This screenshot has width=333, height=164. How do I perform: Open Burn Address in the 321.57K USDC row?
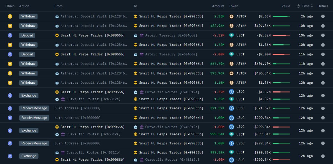tap(78, 108)
